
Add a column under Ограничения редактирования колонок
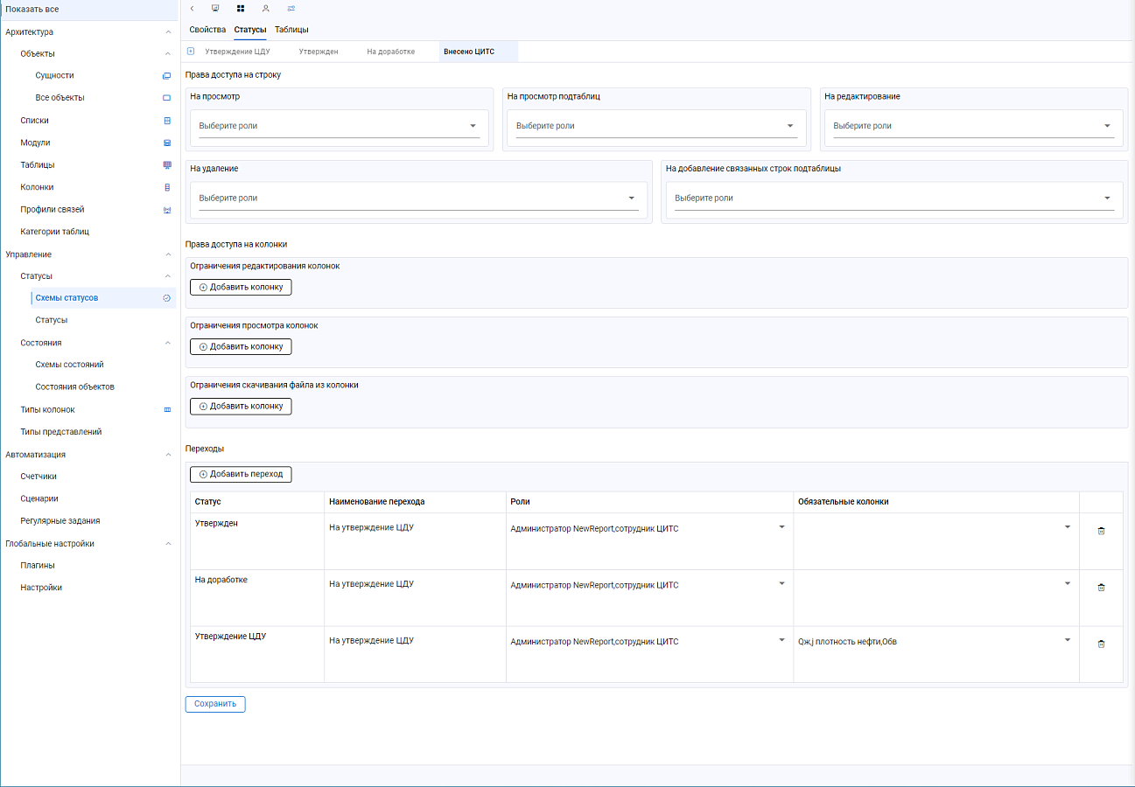pyautogui.click(x=241, y=287)
